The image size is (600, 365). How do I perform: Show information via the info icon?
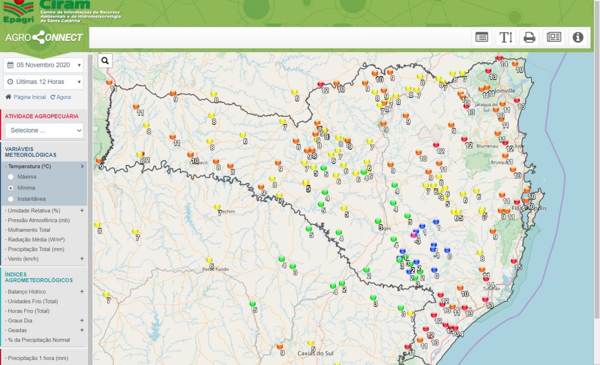(x=577, y=37)
